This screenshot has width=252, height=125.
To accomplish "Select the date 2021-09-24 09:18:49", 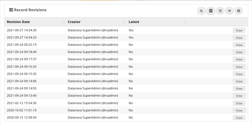I will click(x=21, y=52).
